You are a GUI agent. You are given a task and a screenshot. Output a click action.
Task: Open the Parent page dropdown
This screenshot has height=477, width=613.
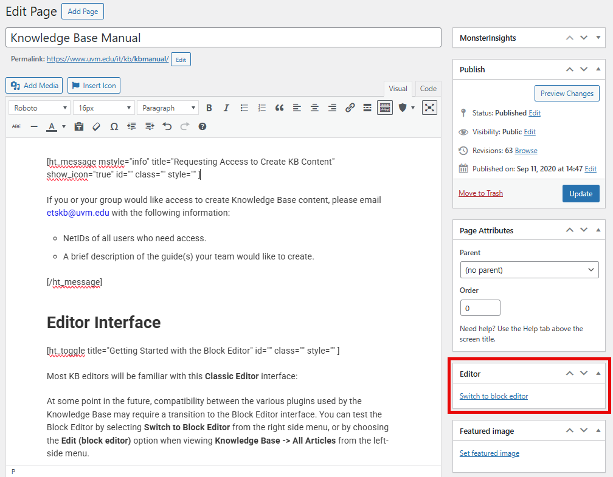[529, 270]
